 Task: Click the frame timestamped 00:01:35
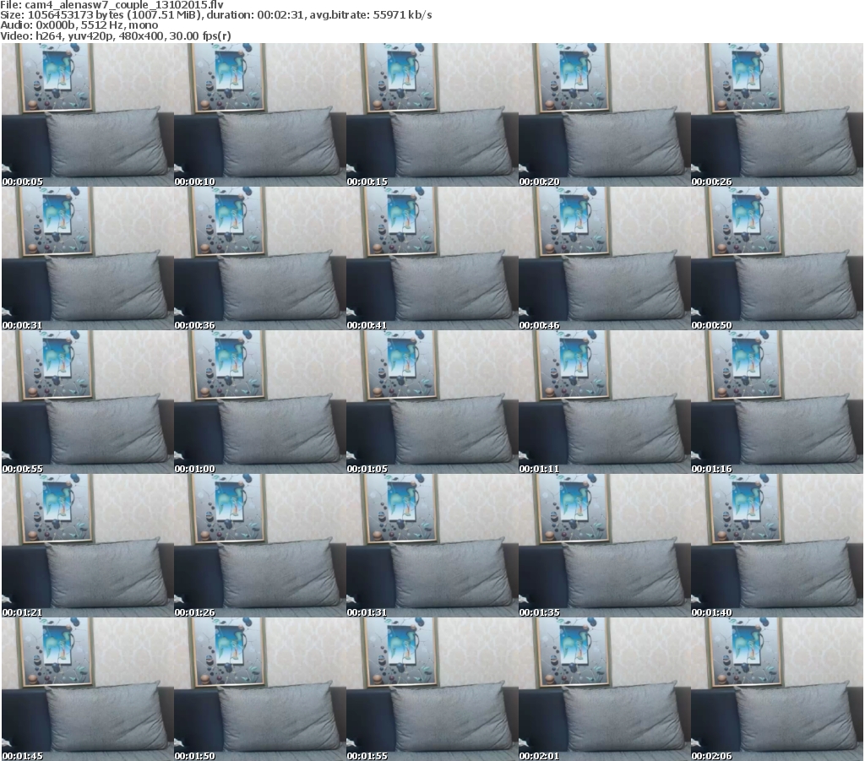point(605,546)
